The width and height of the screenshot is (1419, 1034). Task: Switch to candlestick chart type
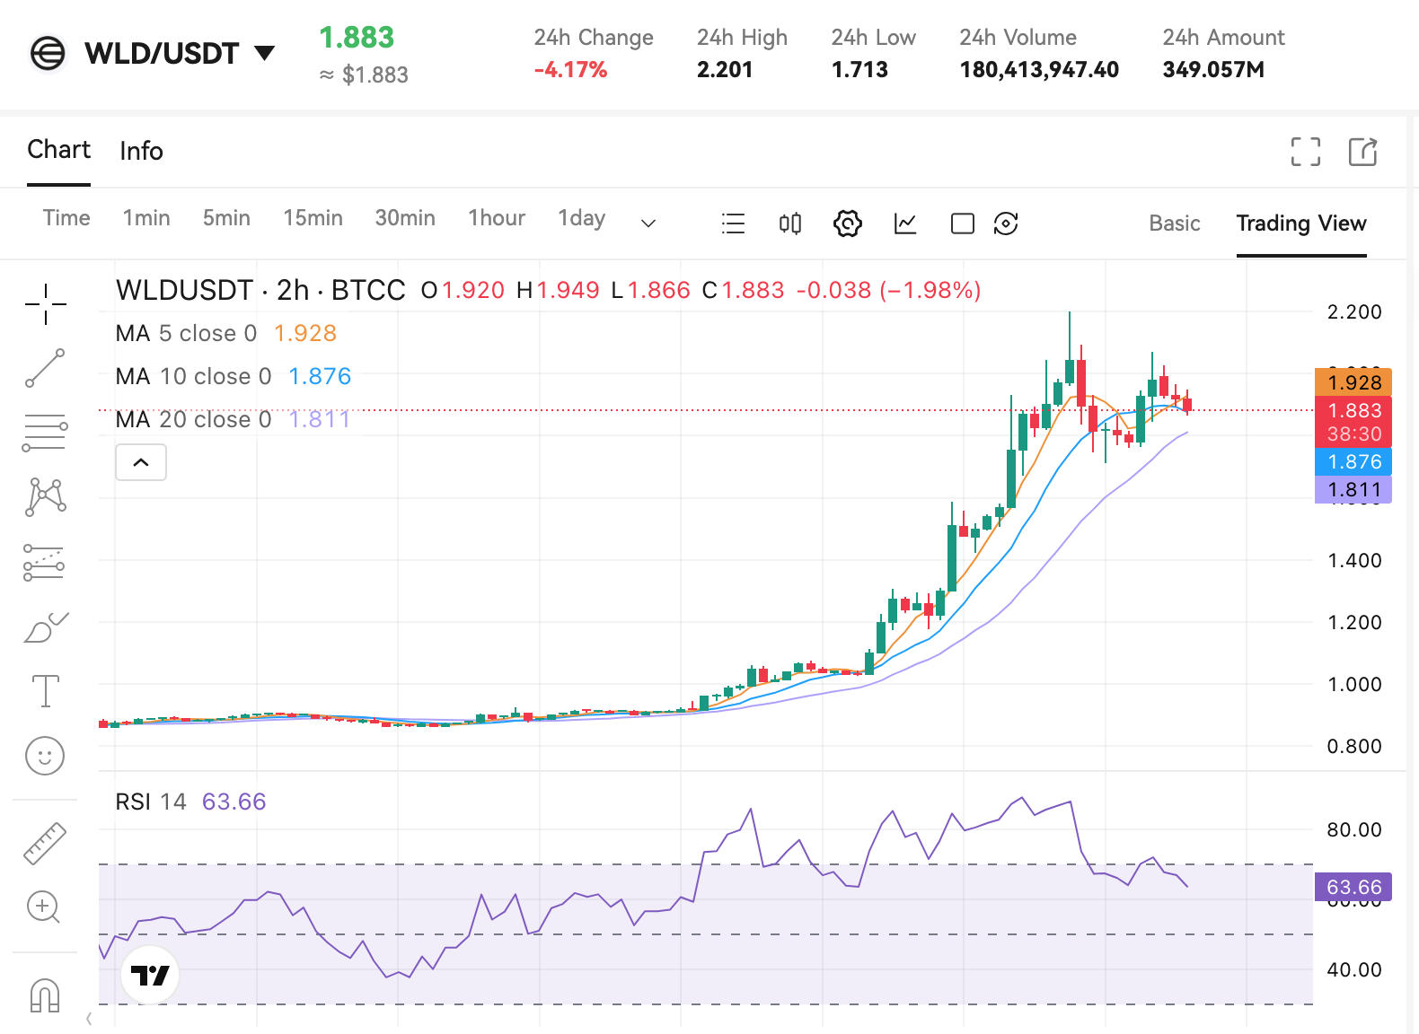coord(790,223)
